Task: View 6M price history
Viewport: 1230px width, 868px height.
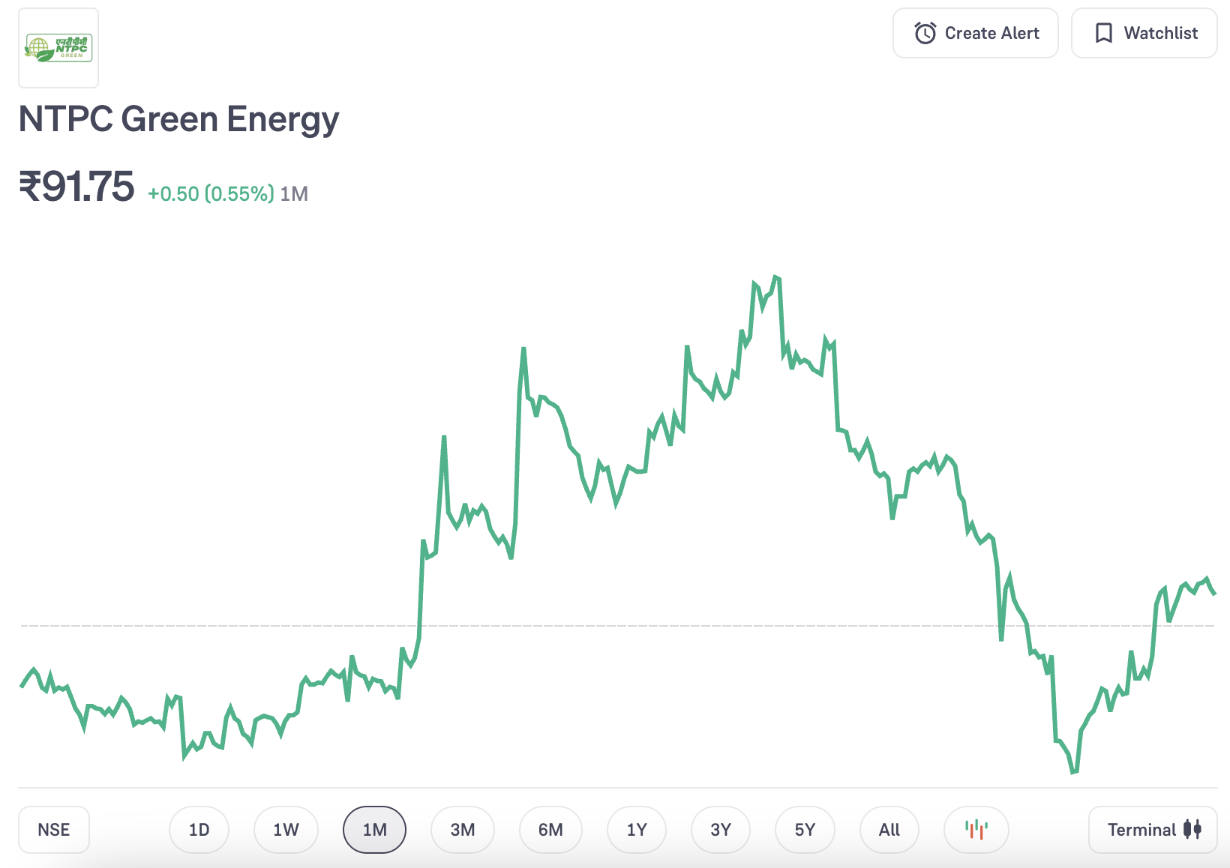Action: click(550, 830)
